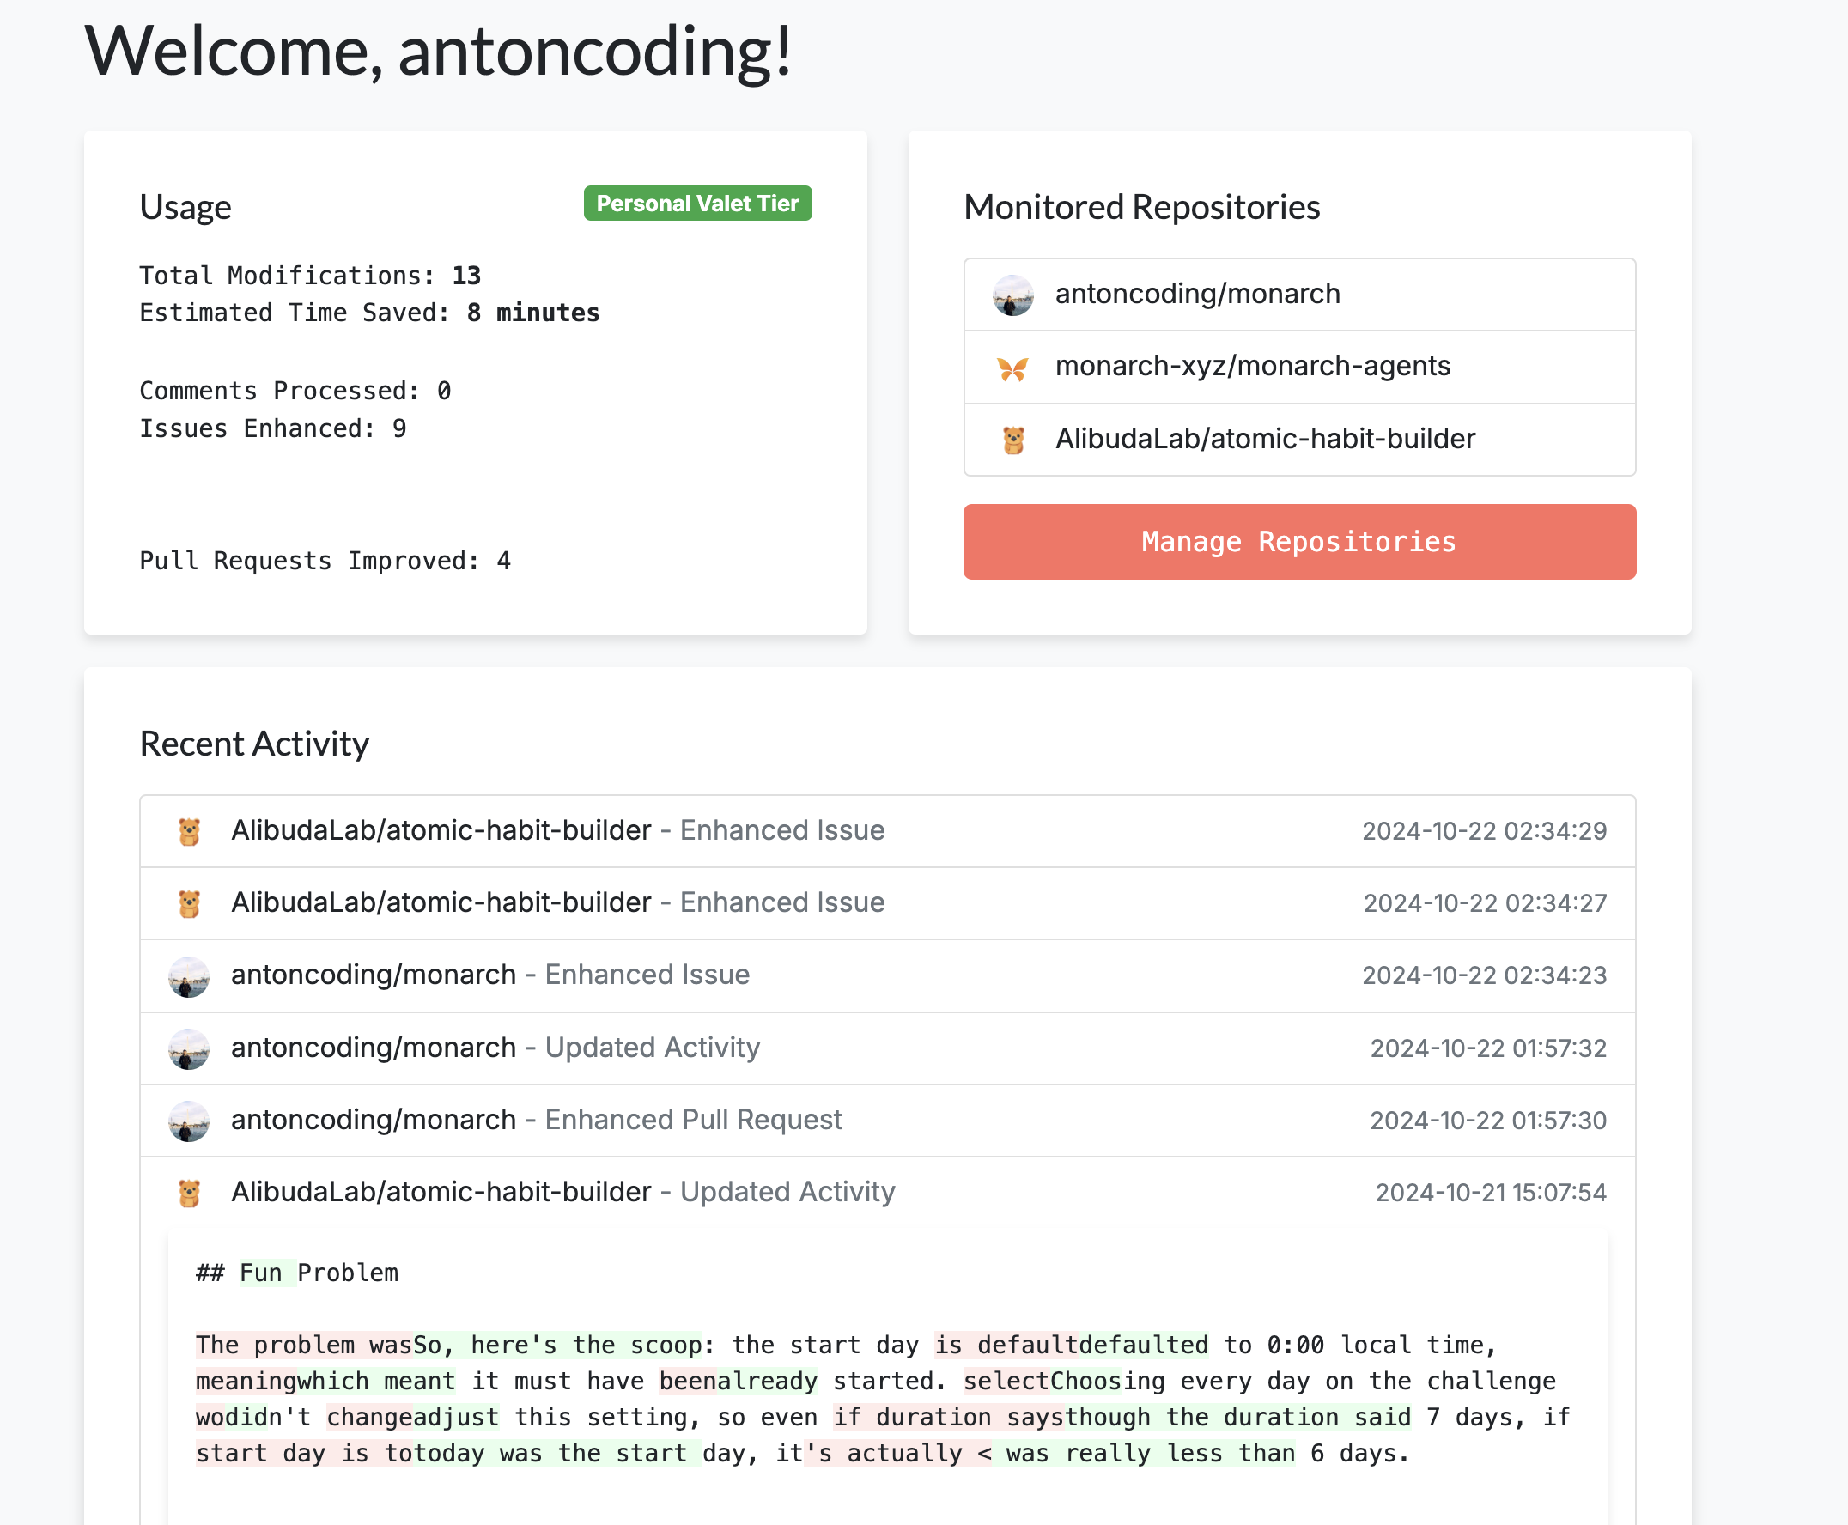
Task: Click bear icon on 15:07:54 Updated Activity row
Action: (189, 1193)
